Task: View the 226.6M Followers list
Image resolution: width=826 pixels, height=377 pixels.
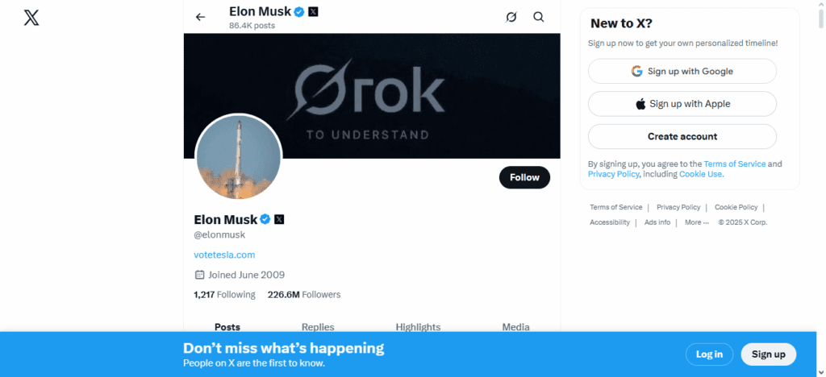Action: [x=304, y=295]
